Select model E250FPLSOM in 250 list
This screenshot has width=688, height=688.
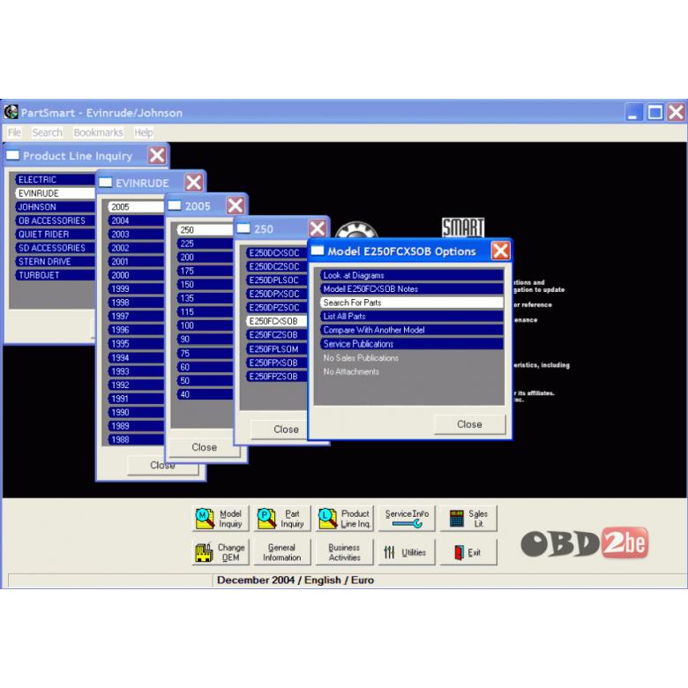[x=276, y=348]
